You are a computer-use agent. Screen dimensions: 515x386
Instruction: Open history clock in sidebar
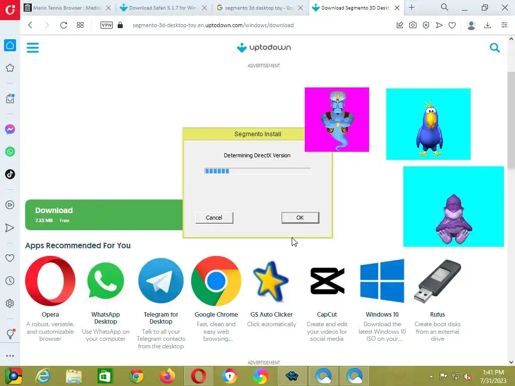coord(10,280)
